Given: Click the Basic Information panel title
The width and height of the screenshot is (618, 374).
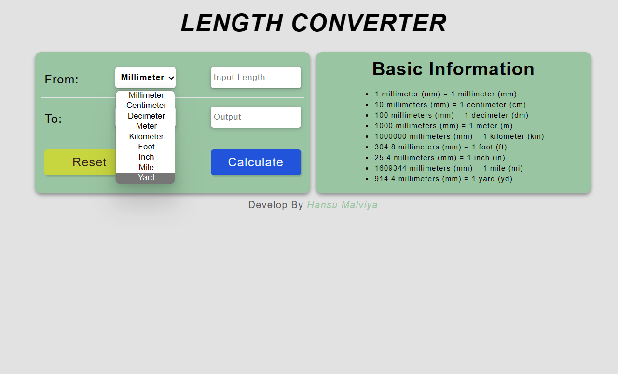Looking at the screenshot, I should pyautogui.click(x=453, y=69).
